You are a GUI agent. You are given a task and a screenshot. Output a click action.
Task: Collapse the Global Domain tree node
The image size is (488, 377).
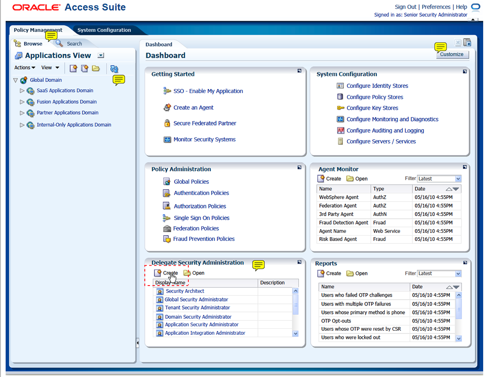coord(15,80)
